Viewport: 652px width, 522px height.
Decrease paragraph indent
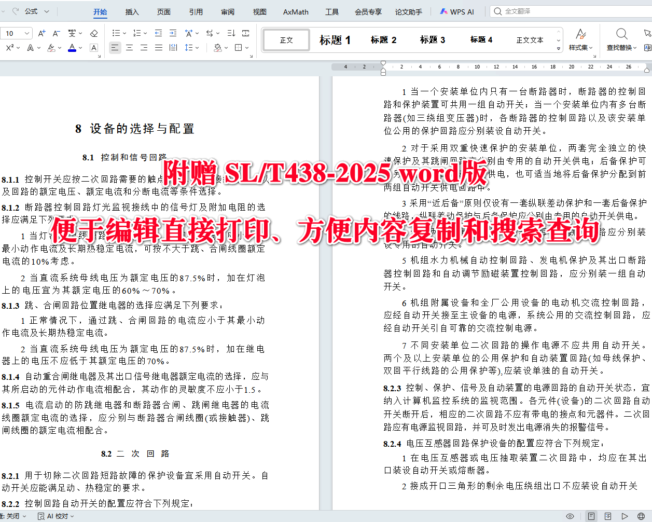pos(159,33)
